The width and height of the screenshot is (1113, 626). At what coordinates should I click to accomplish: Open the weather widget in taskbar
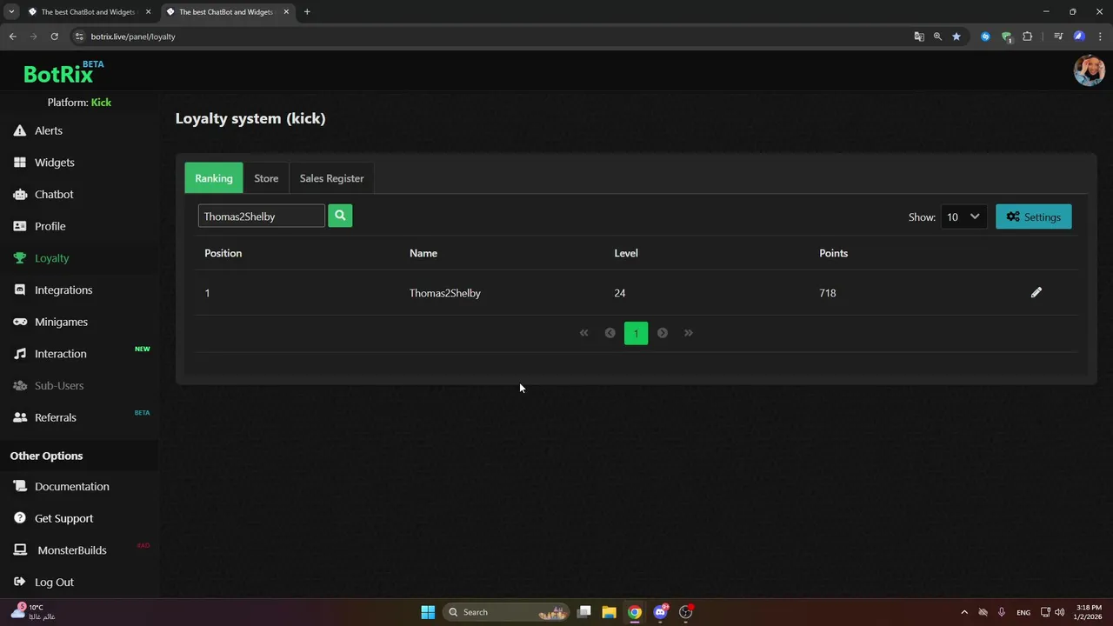pos(33,612)
